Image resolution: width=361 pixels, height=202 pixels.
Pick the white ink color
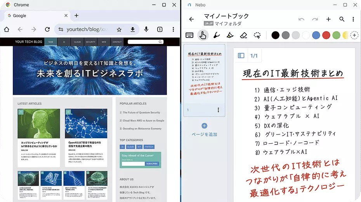click(x=306, y=35)
